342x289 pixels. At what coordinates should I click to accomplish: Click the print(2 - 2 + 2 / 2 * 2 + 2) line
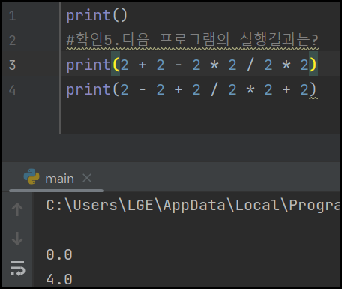[192, 89]
